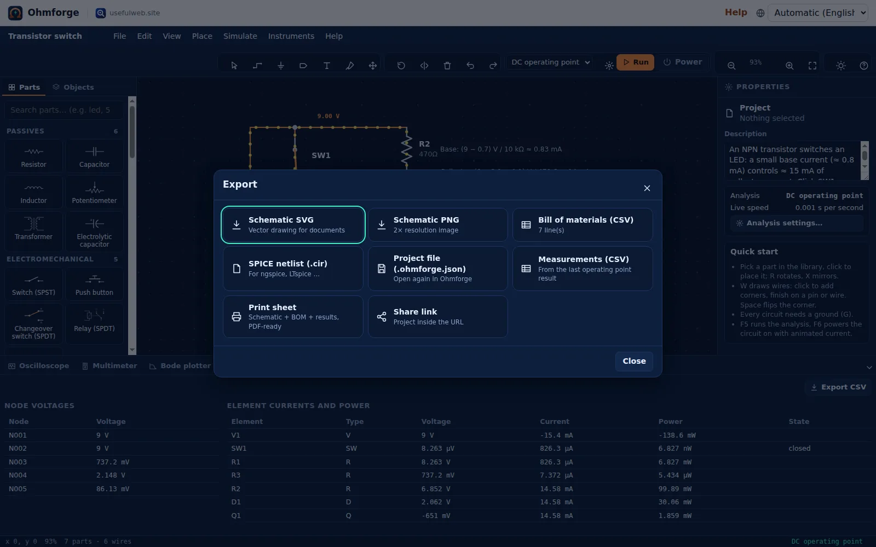Screen dimensions: 876x547
Task: Collapse the bottom instruments panel chevron
Action: pyautogui.click(x=869, y=367)
